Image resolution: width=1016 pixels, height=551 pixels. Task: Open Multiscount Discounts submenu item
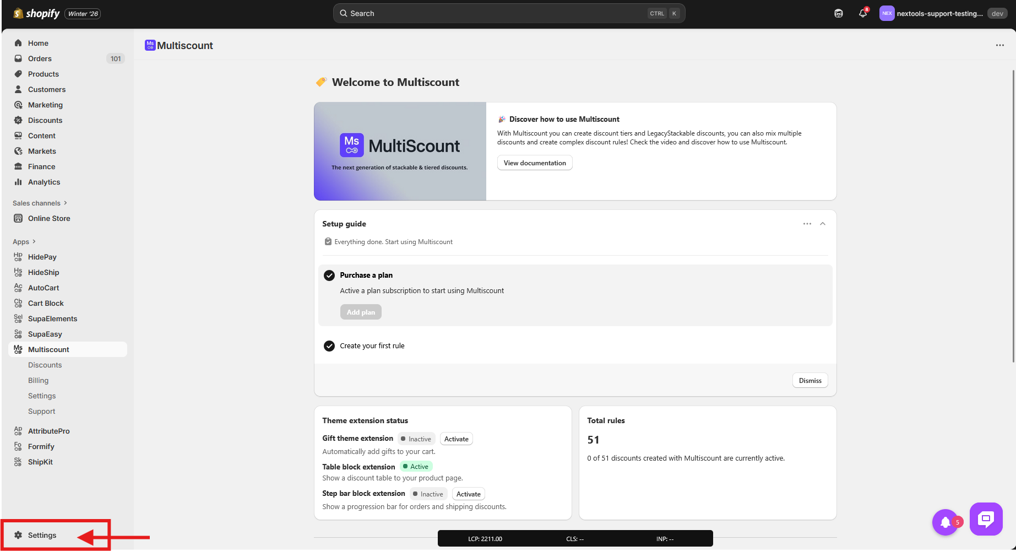point(45,365)
